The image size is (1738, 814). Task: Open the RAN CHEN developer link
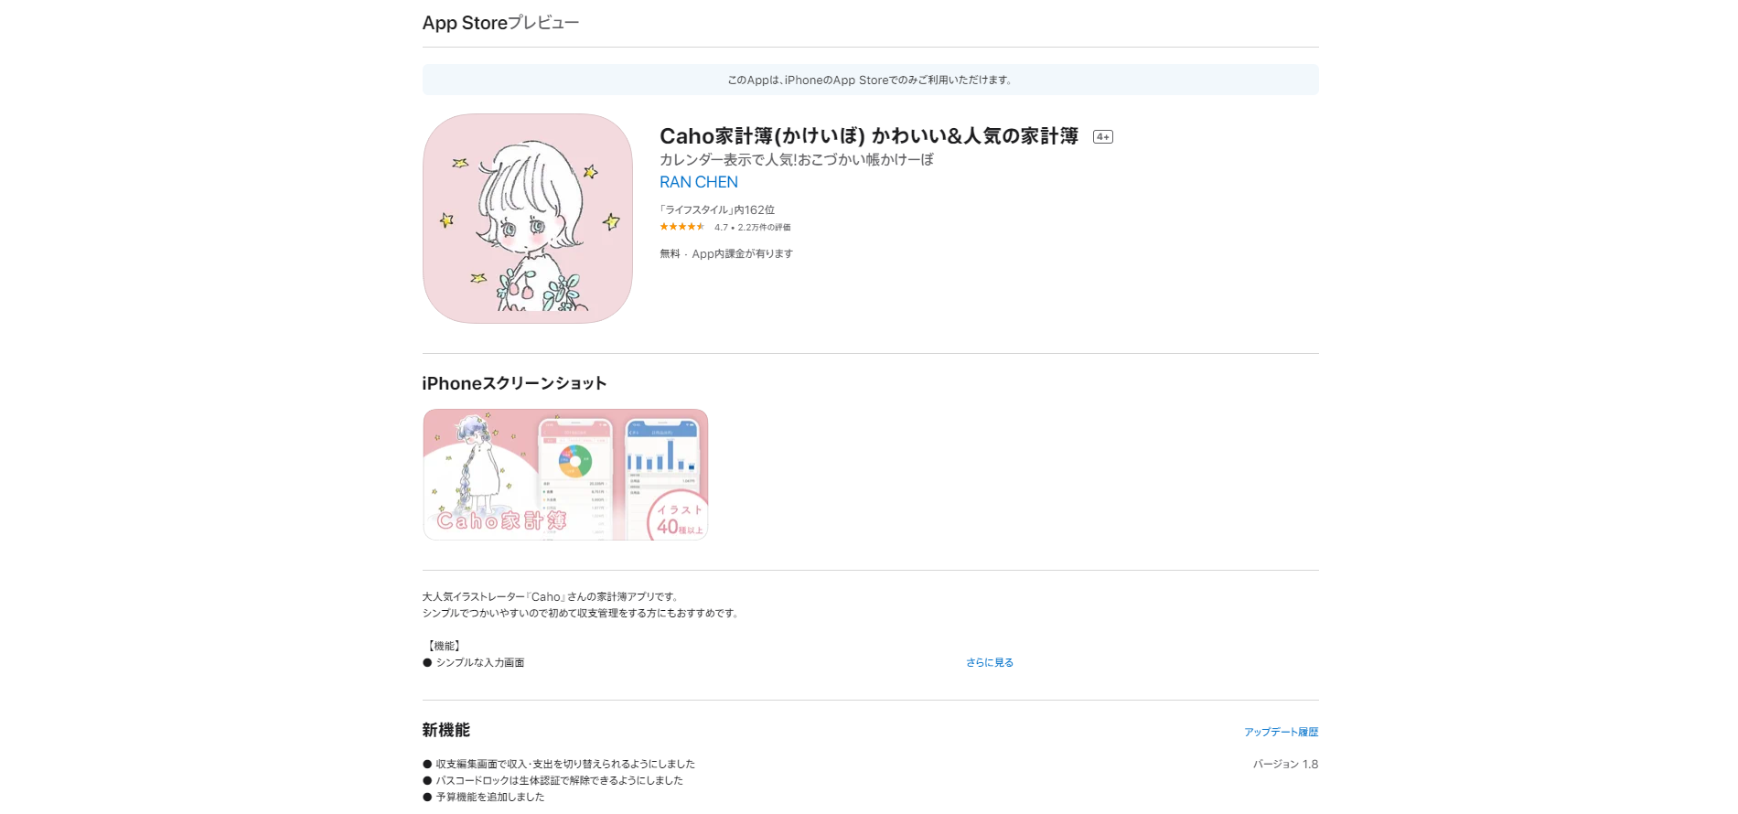pos(699,182)
